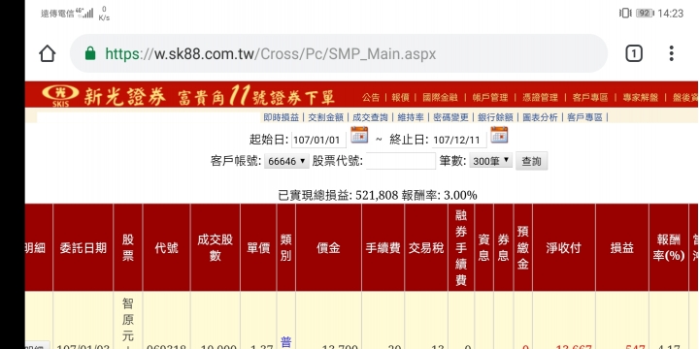
Task: Open the 專家解盤 menu
Action: 640,98
